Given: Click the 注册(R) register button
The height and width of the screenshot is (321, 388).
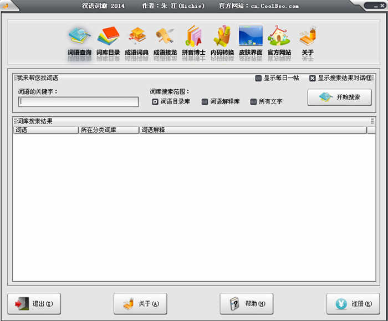Looking at the screenshot, I should pyautogui.click(x=353, y=304).
